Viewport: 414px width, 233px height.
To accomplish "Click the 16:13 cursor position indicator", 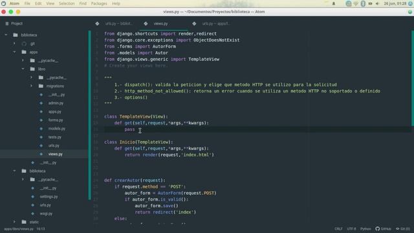I will click(41, 229).
